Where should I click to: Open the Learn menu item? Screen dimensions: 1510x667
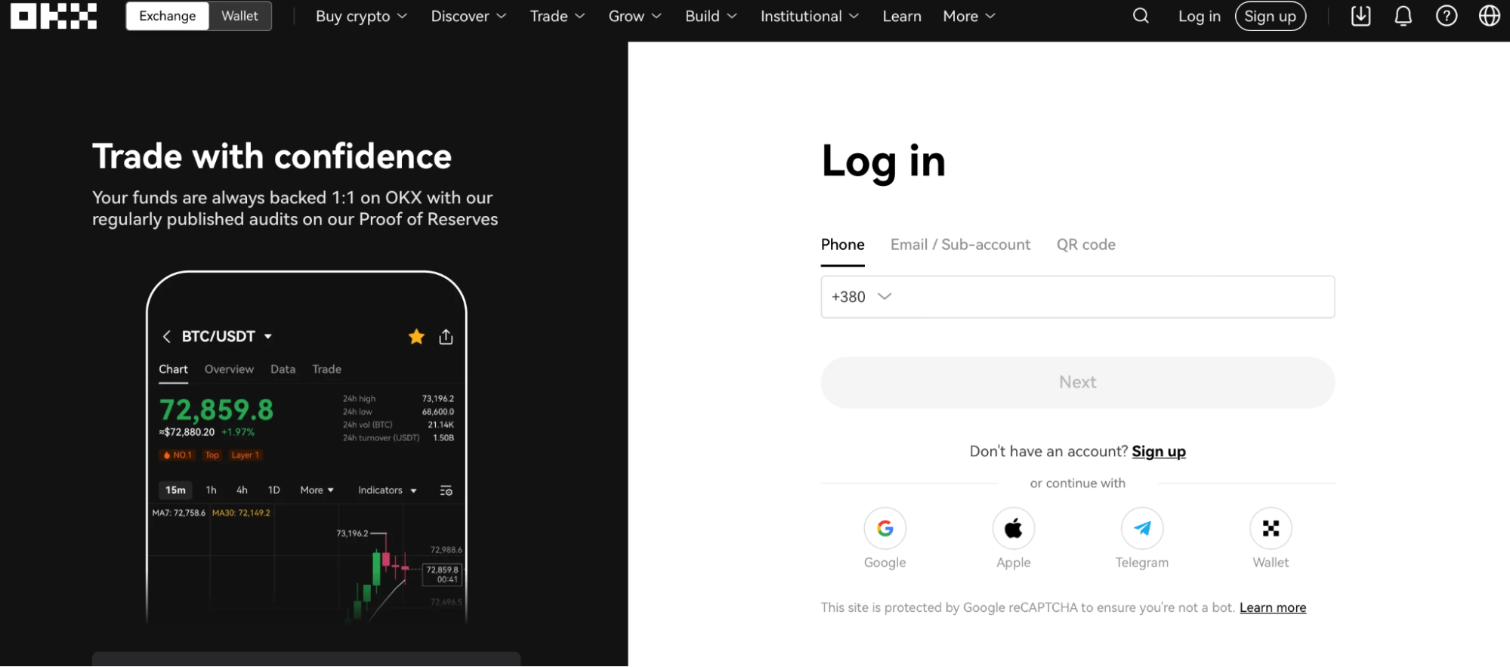click(x=901, y=16)
